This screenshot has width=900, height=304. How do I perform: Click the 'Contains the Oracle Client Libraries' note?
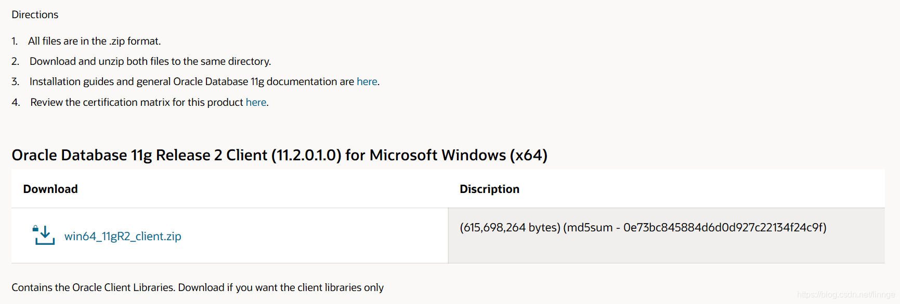[198, 287]
